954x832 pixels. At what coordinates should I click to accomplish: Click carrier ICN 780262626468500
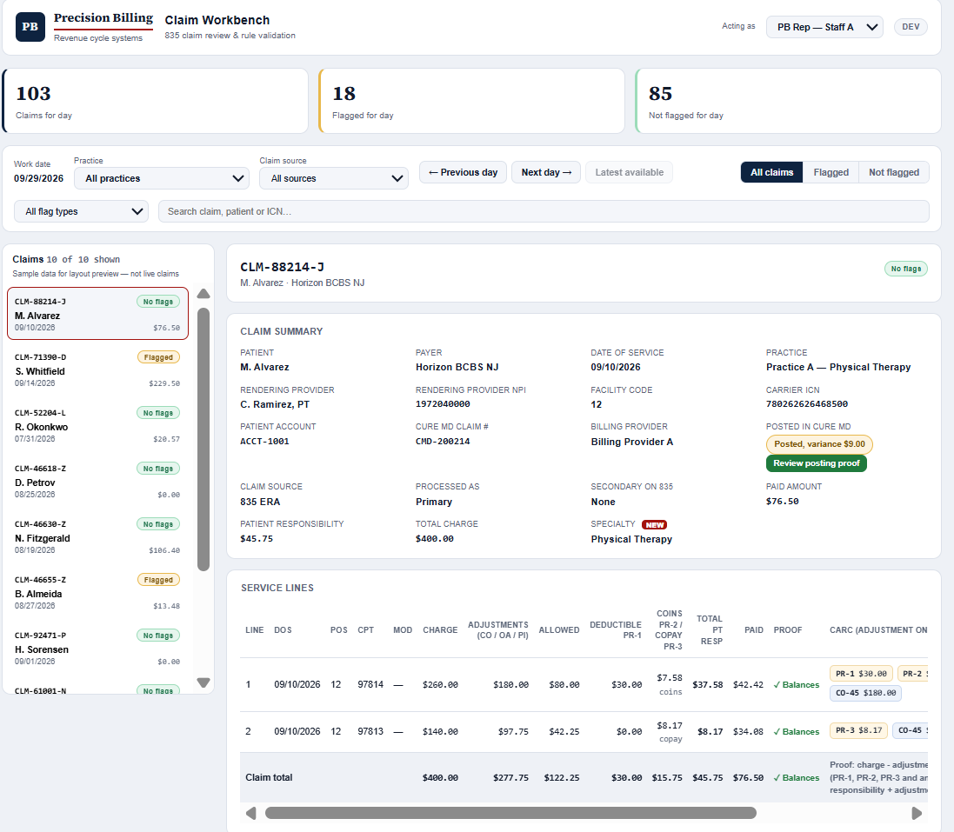(807, 404)
